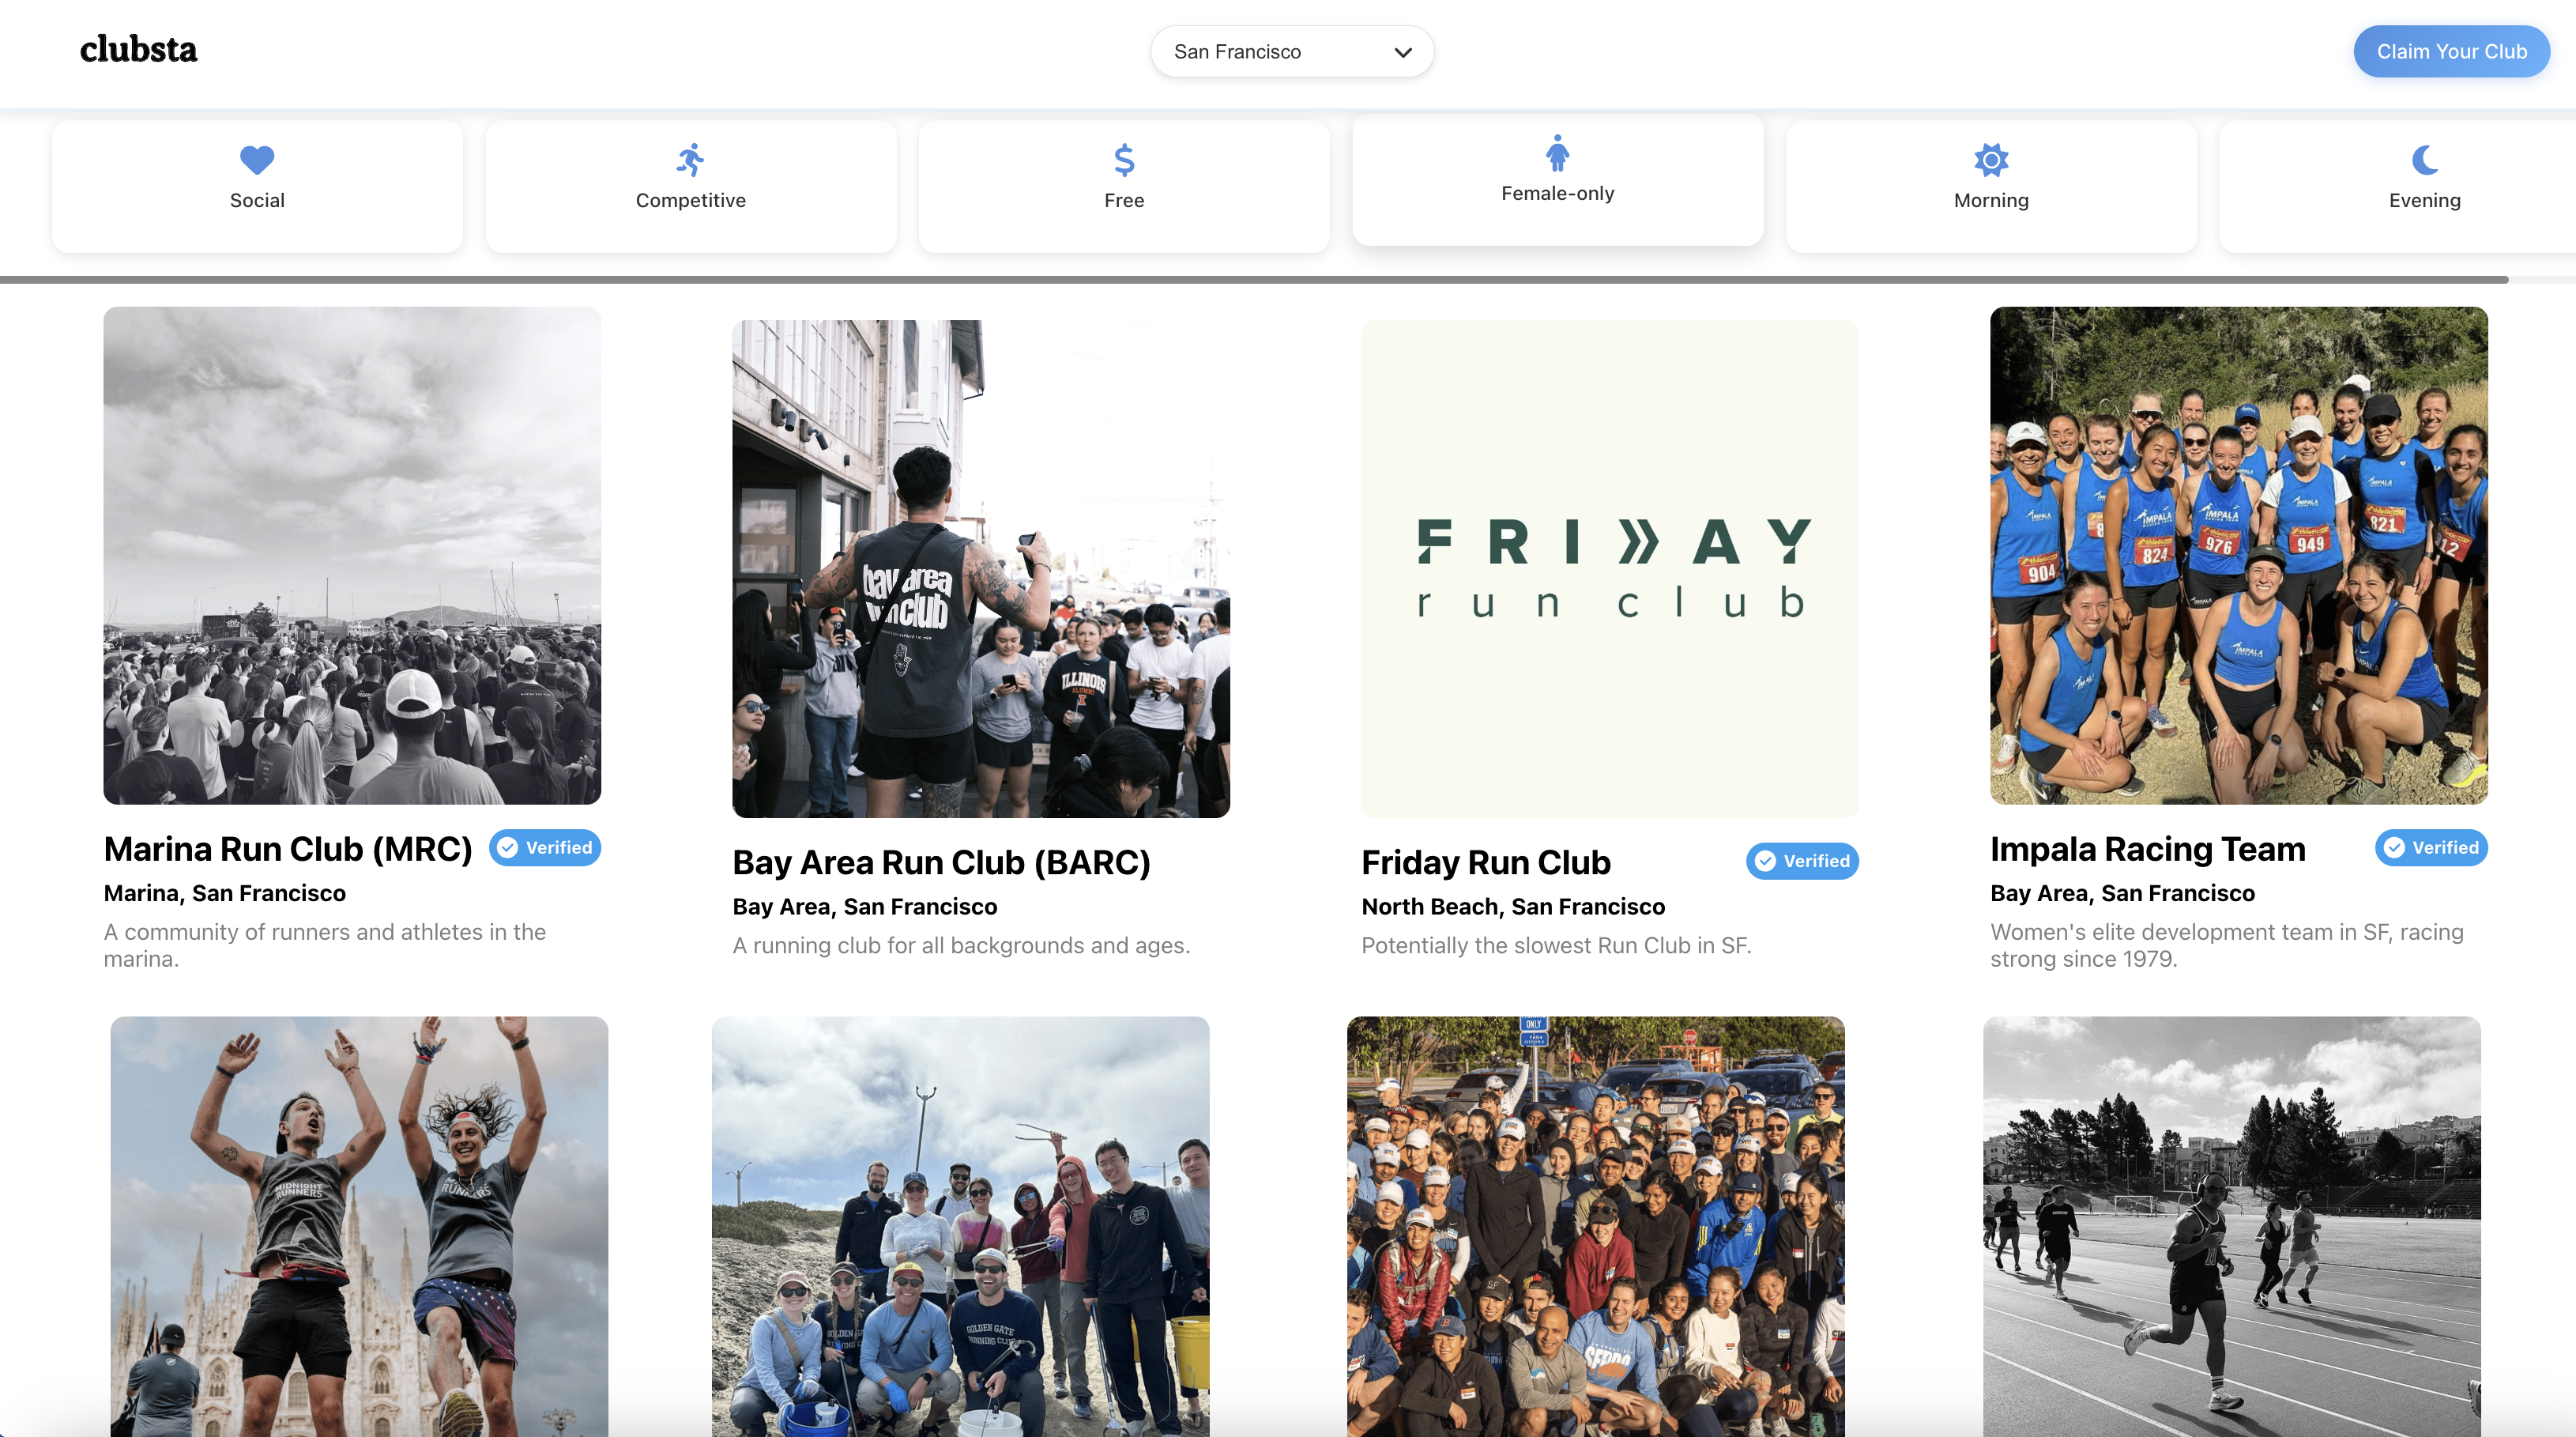
Task: Open Impala Racing Team title
Action: click(x=2147, y=849)
